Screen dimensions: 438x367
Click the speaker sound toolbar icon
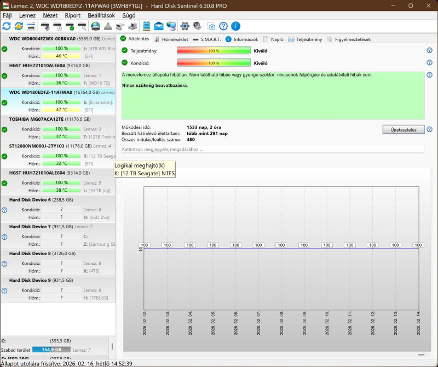(x=197, y=26)
